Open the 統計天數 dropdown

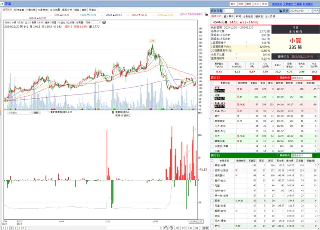[229, 11]
